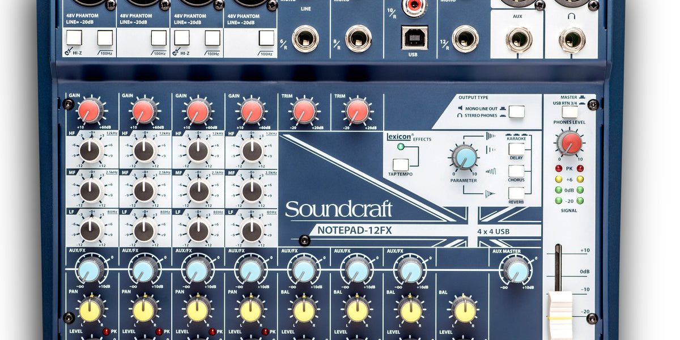Click the stereo phones headphone icon

(x=460, y=115)
